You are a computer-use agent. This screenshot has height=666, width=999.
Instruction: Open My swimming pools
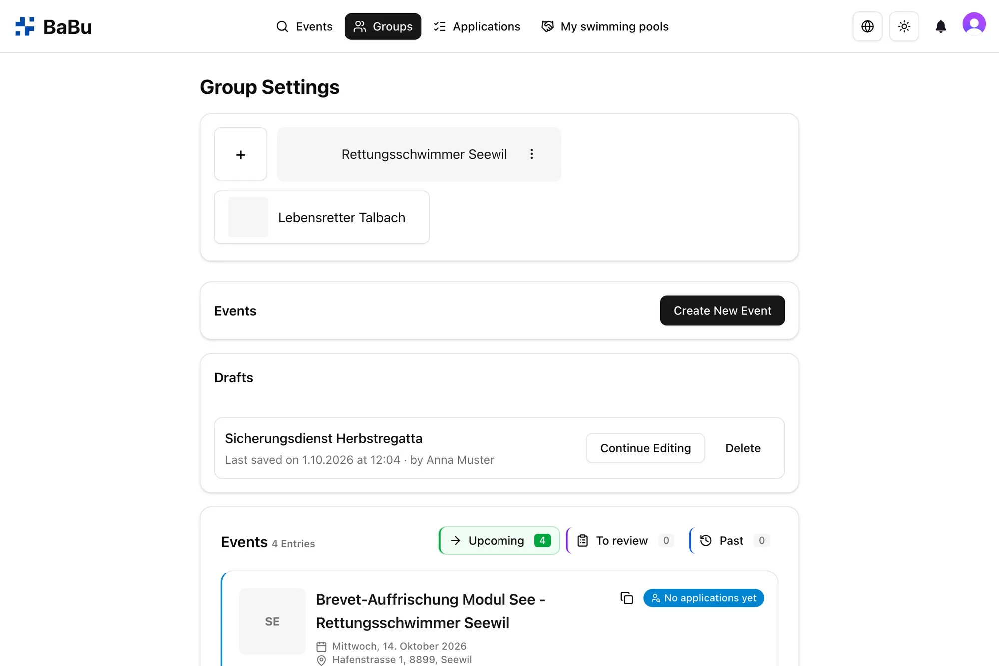[605, 26]
